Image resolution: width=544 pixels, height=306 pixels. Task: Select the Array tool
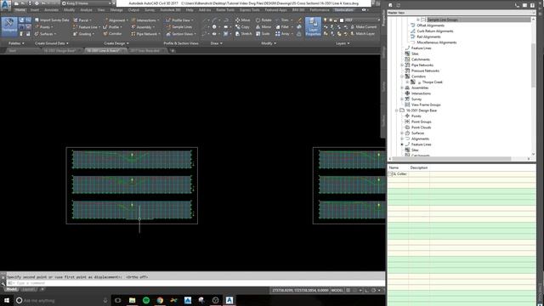click(283, 34)
